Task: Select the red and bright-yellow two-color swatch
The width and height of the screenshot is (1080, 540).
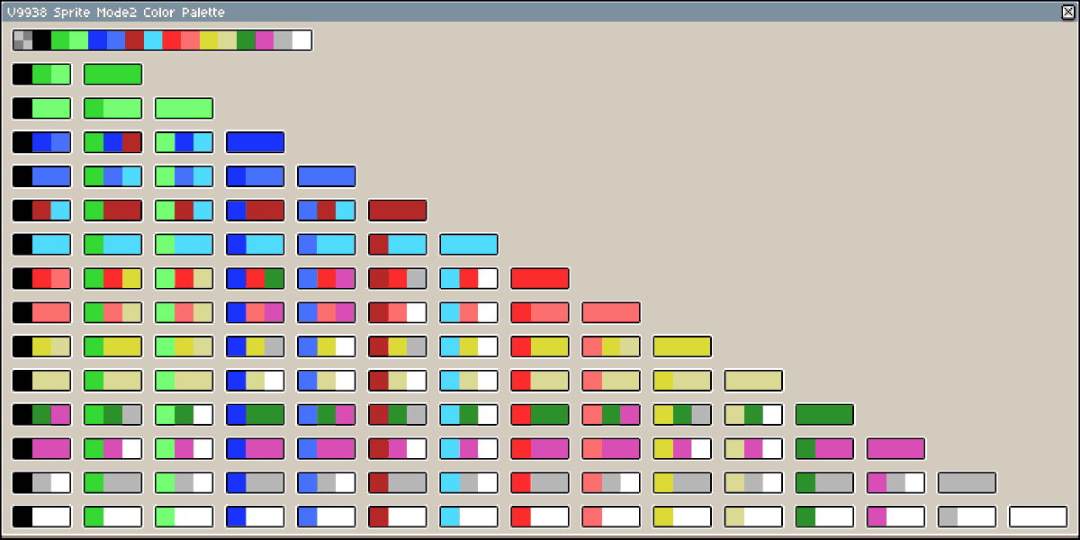Action: pyautogui.click(x=539, y=347)
